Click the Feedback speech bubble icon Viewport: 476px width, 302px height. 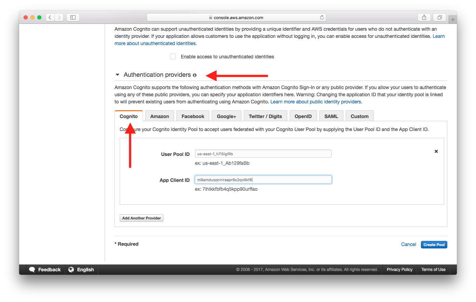click(x=32, y=270)
